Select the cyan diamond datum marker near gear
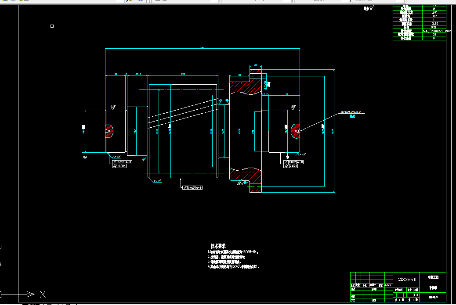 [x=227, y=100]
